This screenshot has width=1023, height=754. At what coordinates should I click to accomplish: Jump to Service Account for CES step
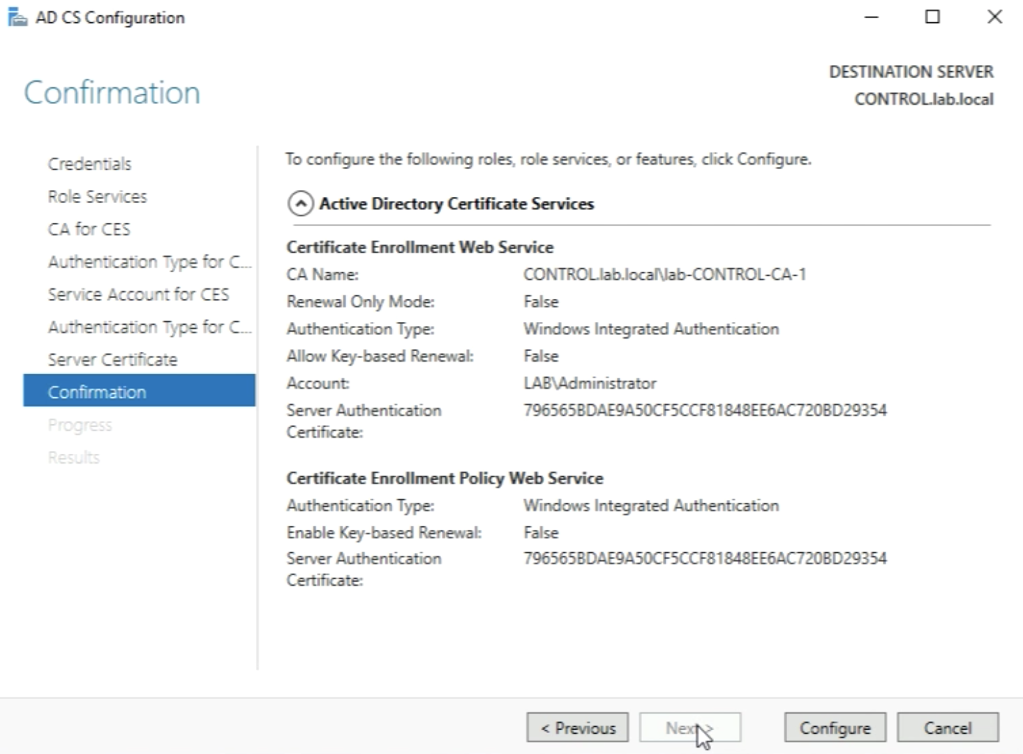(x=138, y=295)
